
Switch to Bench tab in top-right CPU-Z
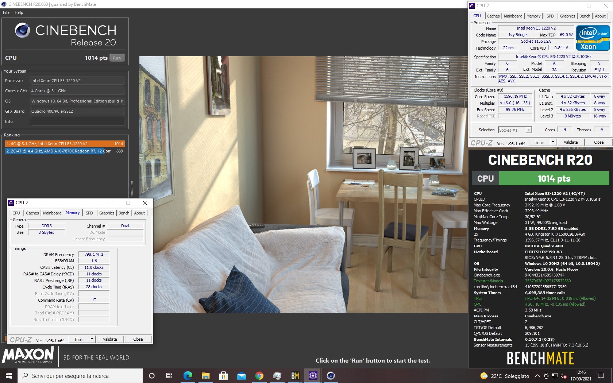pos(585,16)
